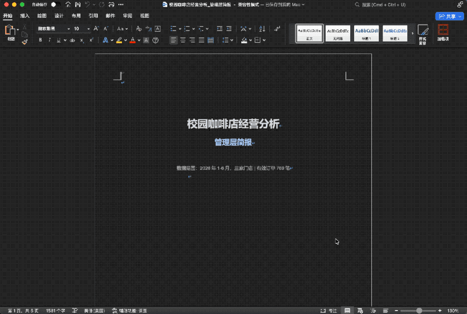Click the Home icon in title bar

(68, 5)
